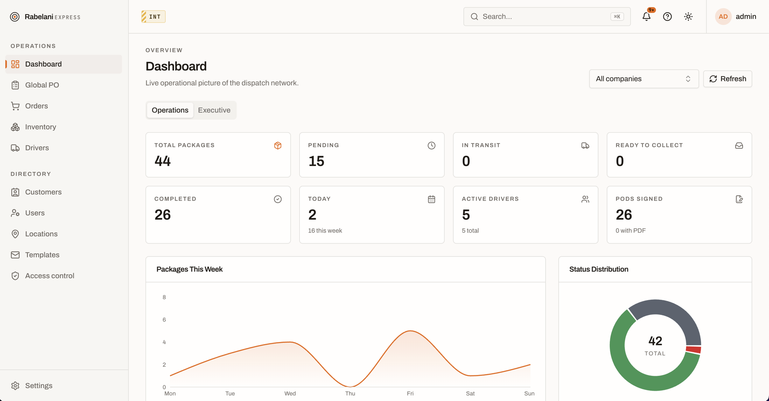The width and height of the screenshot is (769, 401).
Task: Click the Completed checkmark icon
Action: 278,199
